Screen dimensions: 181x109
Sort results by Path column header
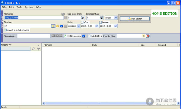point(115,45)
